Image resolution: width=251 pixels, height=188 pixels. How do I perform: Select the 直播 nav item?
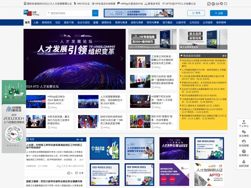[96, 23]
